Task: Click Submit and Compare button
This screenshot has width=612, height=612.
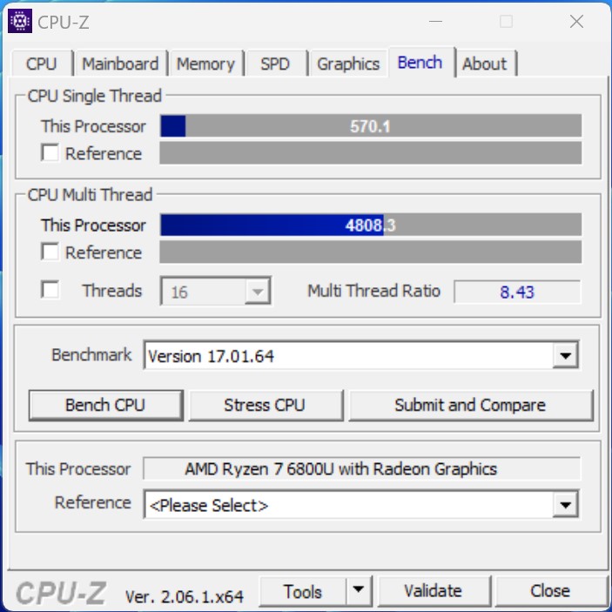Action: point(470,405)
